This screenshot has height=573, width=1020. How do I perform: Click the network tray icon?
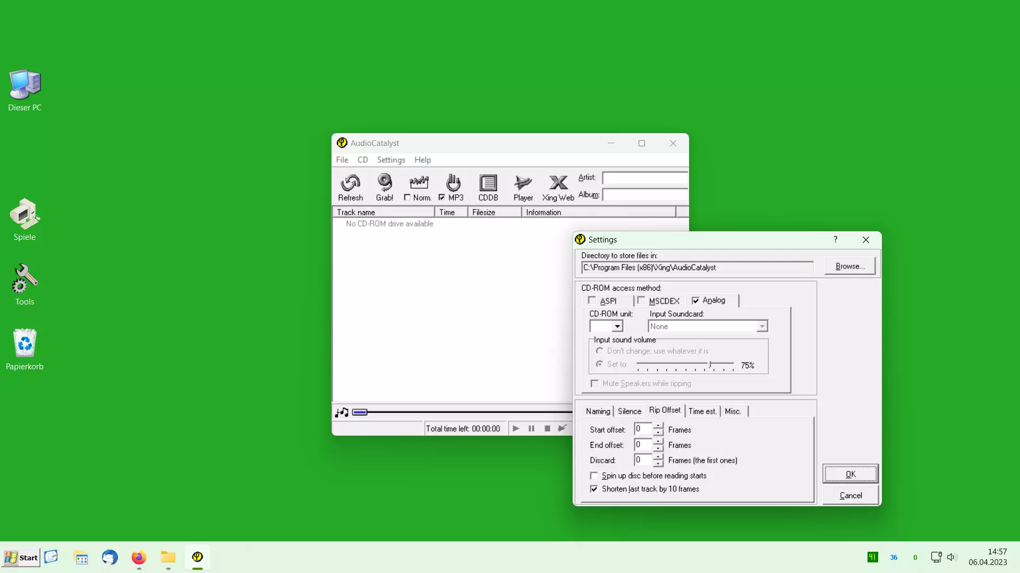coord(936,557)
